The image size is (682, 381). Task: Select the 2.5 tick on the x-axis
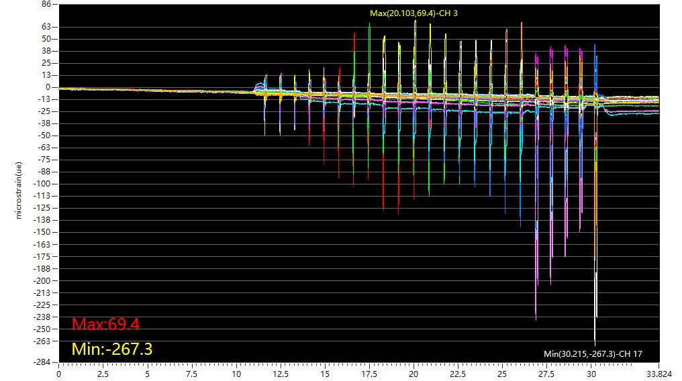coord(103,374)
